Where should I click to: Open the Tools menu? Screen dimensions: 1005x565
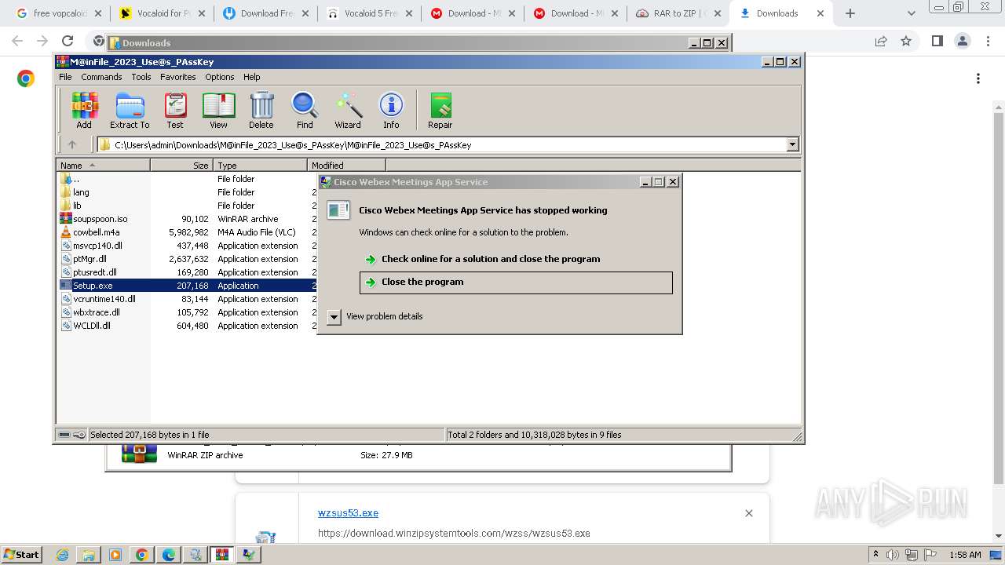(141, 77)
